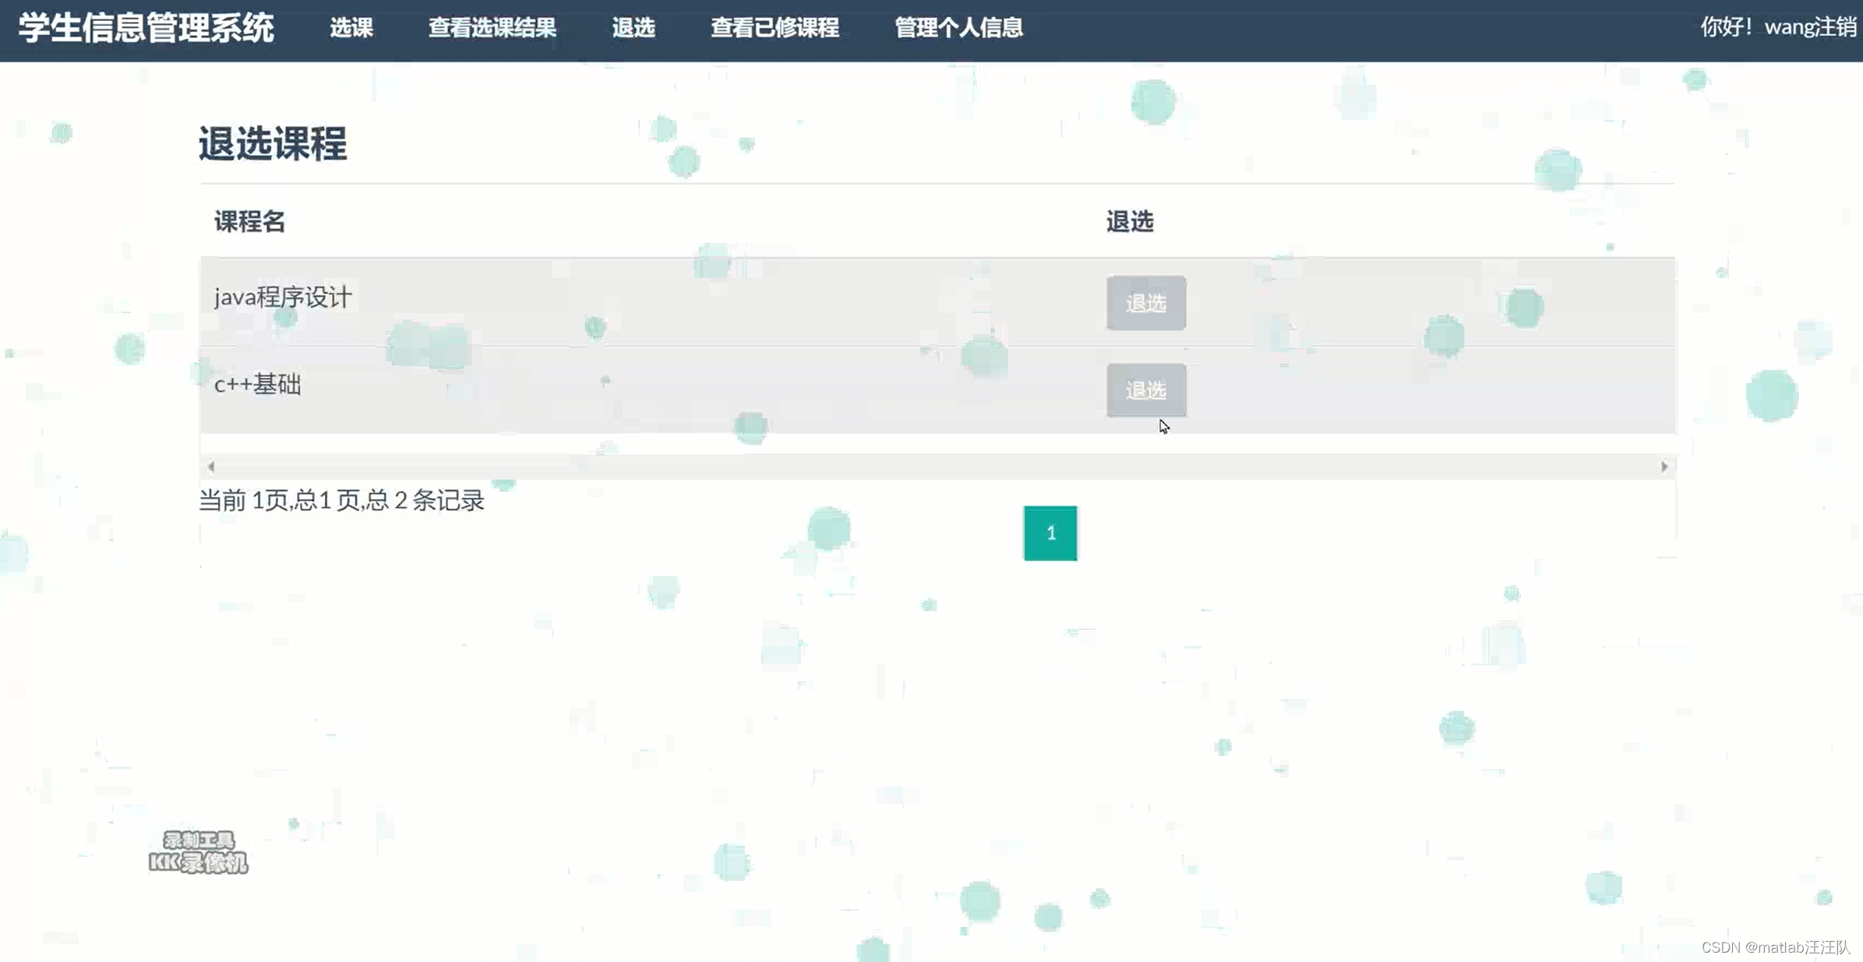Open the 查看已修课程 menu item
1863x962 pixels.
click(x=774, y=28)
